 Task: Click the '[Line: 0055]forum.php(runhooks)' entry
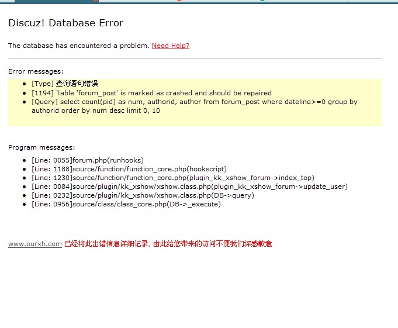[88, 160]
